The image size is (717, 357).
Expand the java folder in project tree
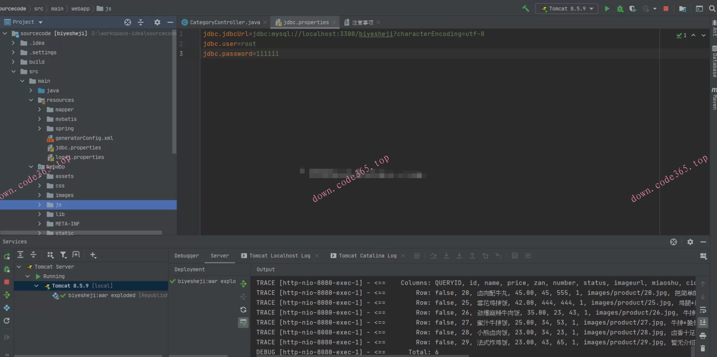[x=31, y=91]
